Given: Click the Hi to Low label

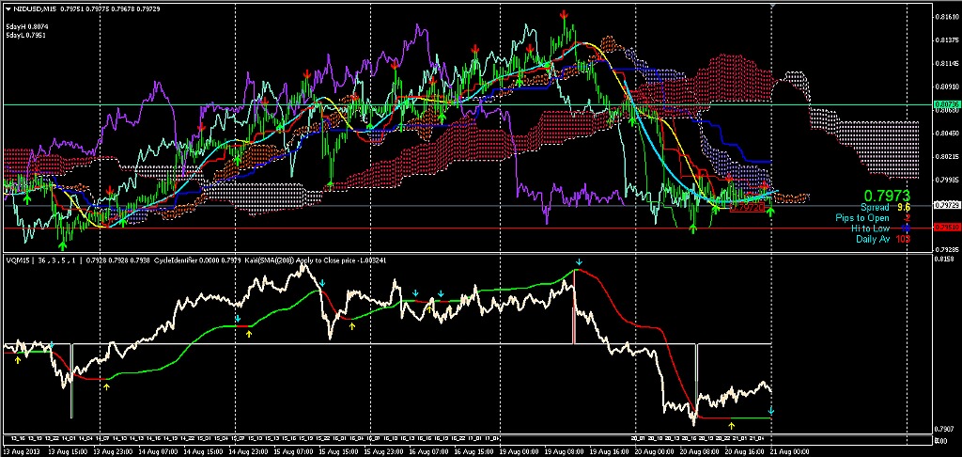Looking at the screenshot, I should 871,228.
